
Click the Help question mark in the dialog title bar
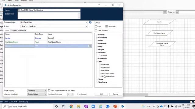(x=99, y=5)
